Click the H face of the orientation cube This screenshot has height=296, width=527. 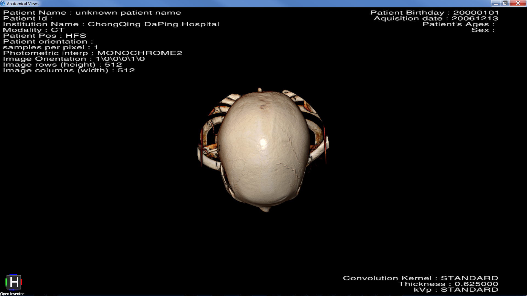[x=14, y=282]
